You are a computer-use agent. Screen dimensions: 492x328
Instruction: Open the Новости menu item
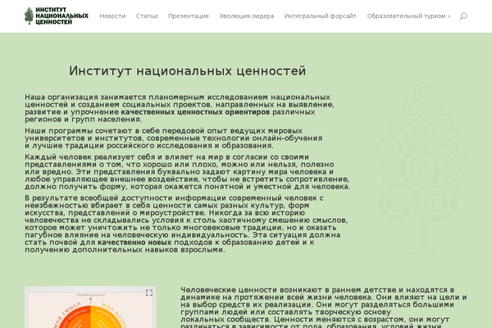[112, 16]
